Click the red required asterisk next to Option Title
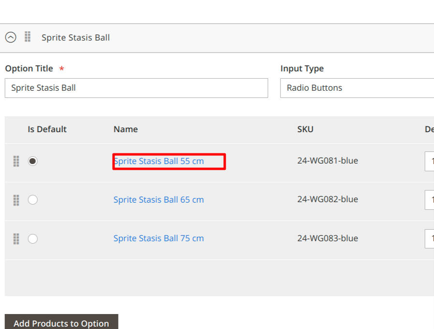 pos(61,69)
